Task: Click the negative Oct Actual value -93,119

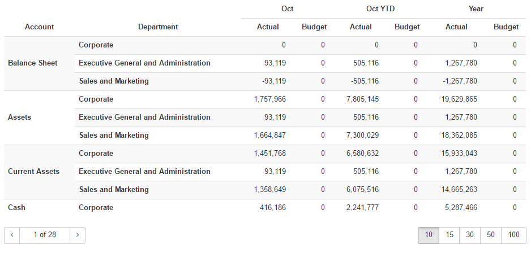Action: [x=274, y=81]
